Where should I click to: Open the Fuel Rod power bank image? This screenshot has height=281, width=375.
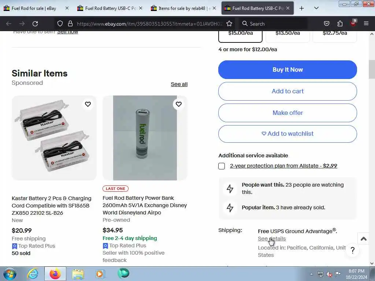click(x=145, y=138)
